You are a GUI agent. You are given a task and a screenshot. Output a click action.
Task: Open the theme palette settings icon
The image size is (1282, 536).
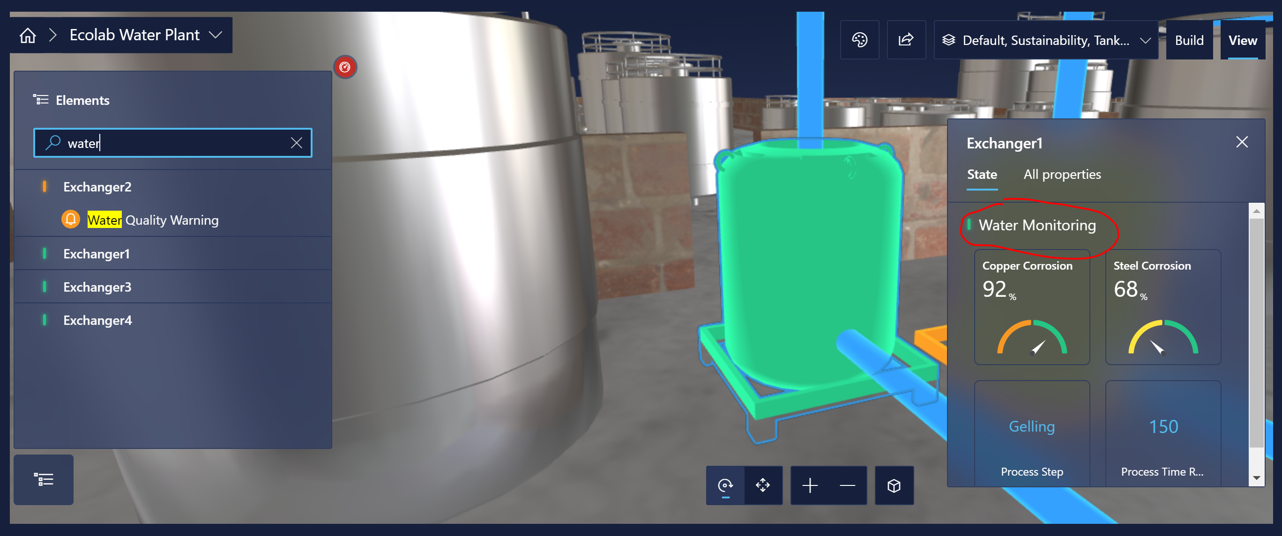point(859,40)
